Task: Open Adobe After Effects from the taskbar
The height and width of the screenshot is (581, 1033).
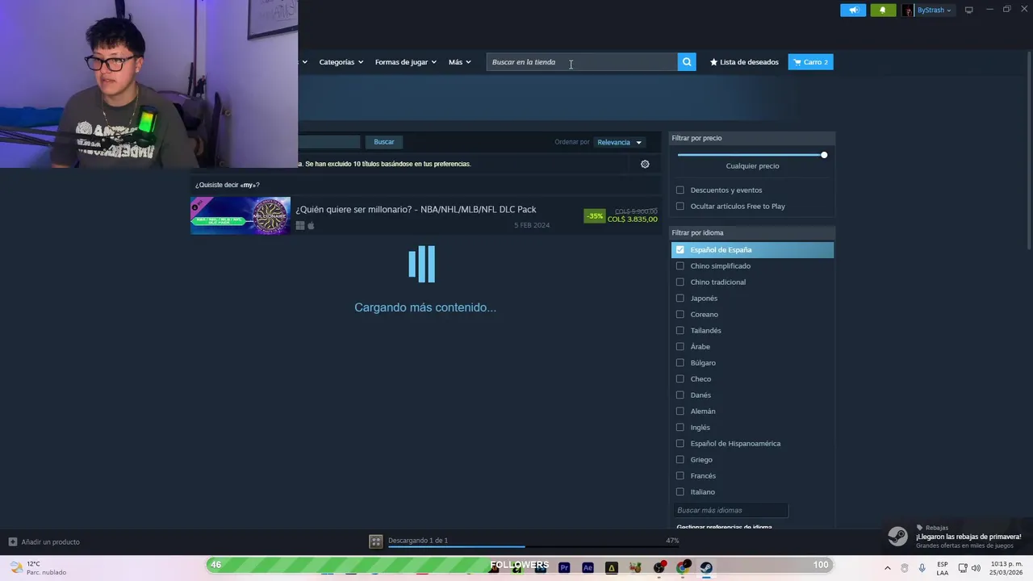Action: 588,567
